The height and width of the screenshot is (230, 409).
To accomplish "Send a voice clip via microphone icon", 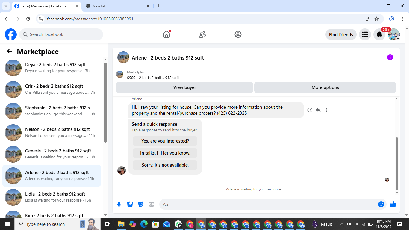I will [119, 204].
